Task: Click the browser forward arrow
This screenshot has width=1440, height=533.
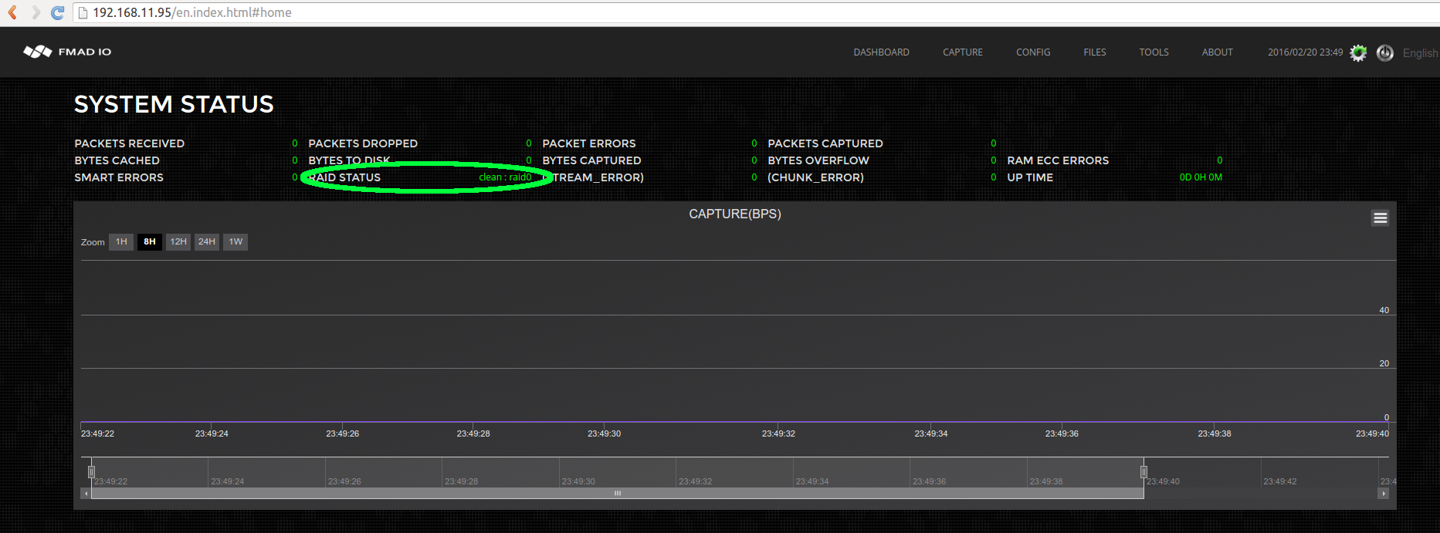Action: [x=36, y=12]
